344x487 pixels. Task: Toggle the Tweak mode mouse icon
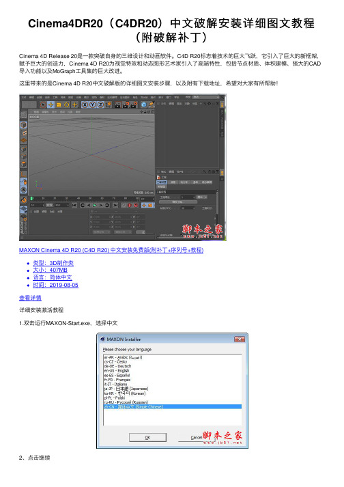pos(24,182)
